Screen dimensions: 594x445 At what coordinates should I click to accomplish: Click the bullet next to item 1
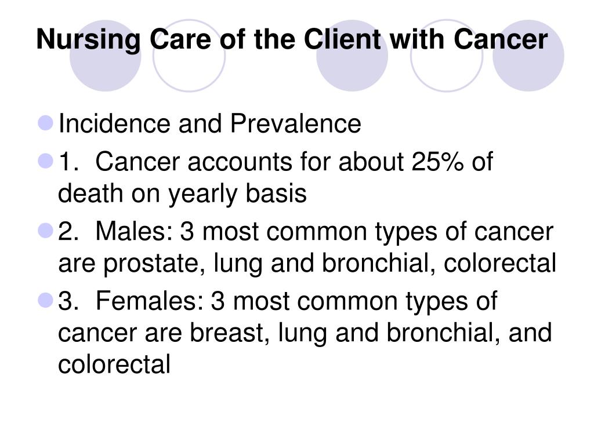tap(46, 161)
